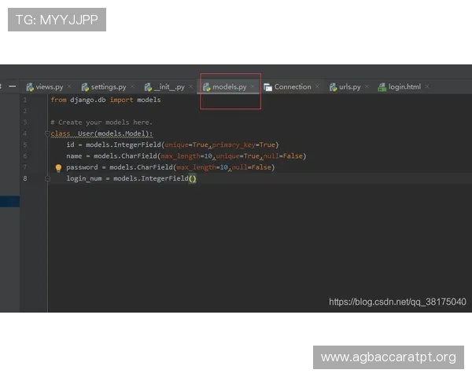
Task: Click fold end marker at login_num line
Action: 47,179
